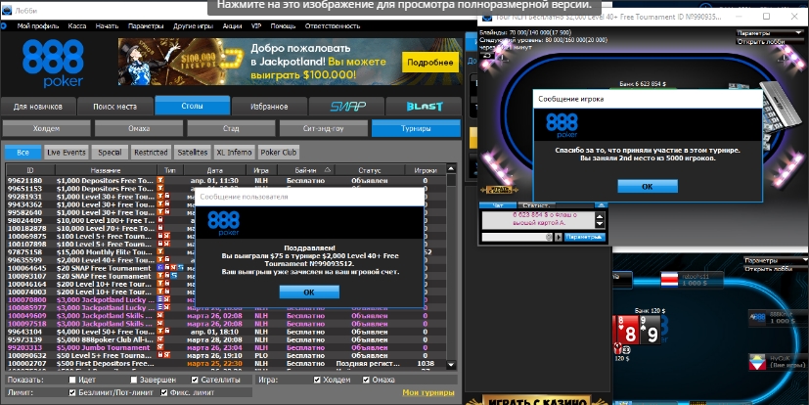This screenshot has height=405, width=809.
Task: Open Параметры dropdown in tournament window
Action: tap(770, 33)
